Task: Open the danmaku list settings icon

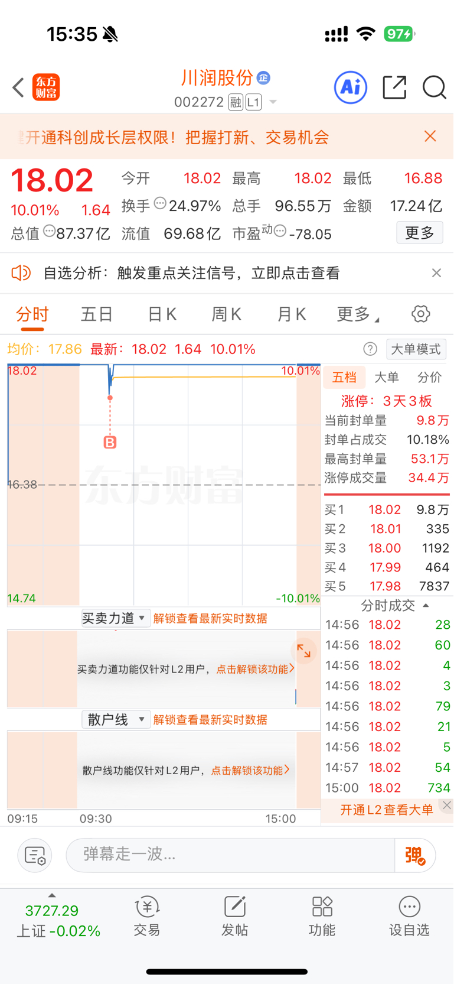Action: coord(35,855)
